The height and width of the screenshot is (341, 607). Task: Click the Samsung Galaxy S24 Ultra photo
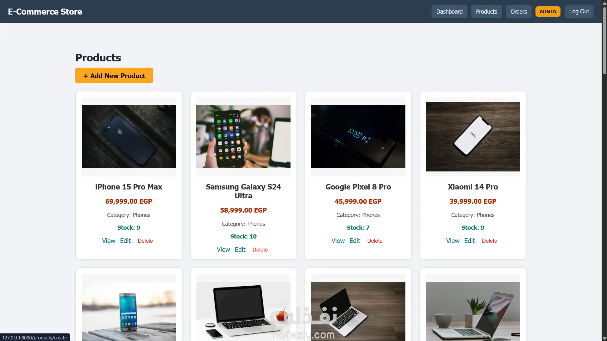coord(243,137)
